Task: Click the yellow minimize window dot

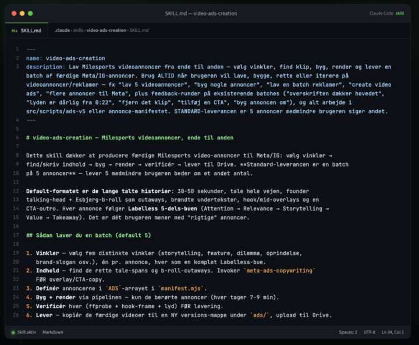Action: point(22,13)
